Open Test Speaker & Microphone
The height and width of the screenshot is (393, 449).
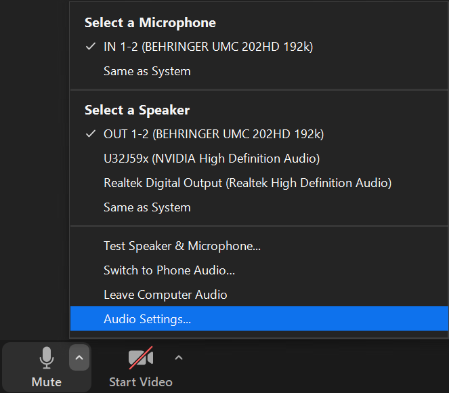pos(181,246)
